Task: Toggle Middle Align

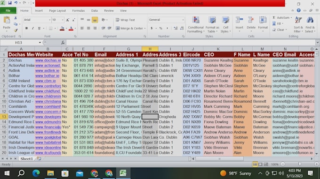Action: point(88,20)
